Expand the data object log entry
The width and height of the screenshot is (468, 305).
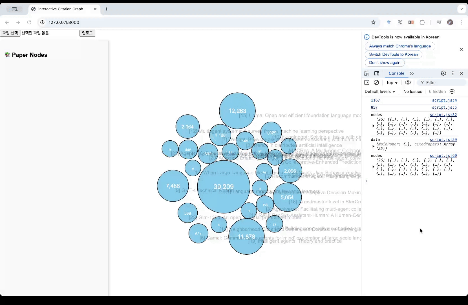(x=374, y=146)
